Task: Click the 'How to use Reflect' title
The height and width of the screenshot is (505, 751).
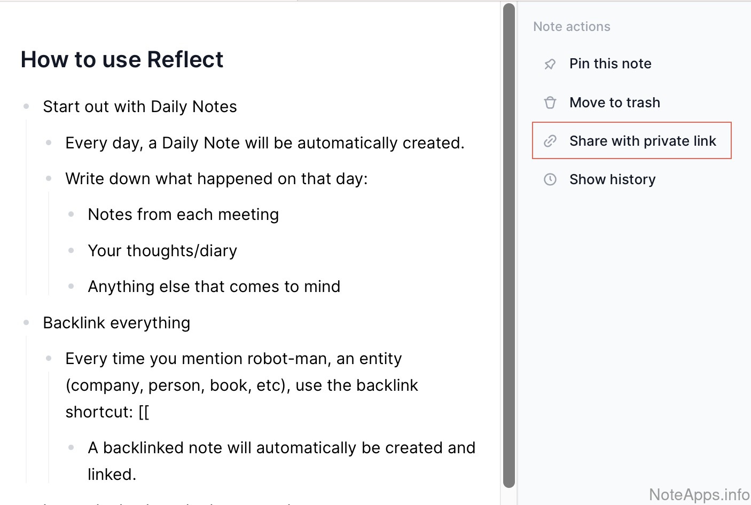Action: [122, 59]
